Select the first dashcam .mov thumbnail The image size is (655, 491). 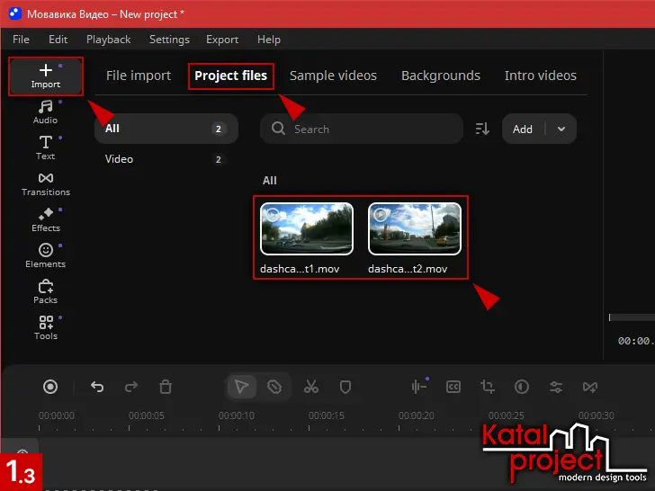307,229
